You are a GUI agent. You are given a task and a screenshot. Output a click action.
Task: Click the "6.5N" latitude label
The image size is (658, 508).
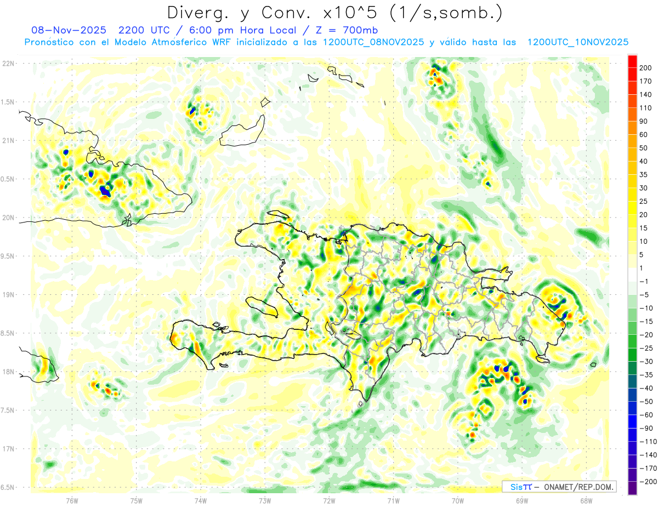[8, 487]
